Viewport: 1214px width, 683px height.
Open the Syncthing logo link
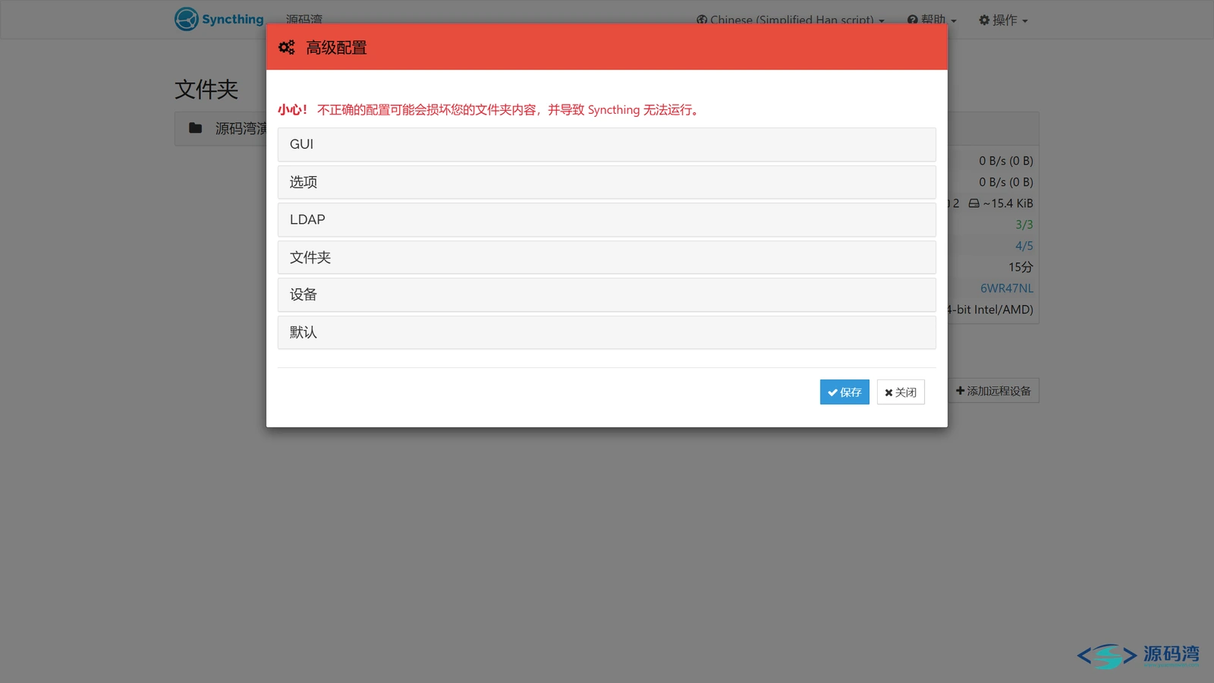[x=219, y=19]
